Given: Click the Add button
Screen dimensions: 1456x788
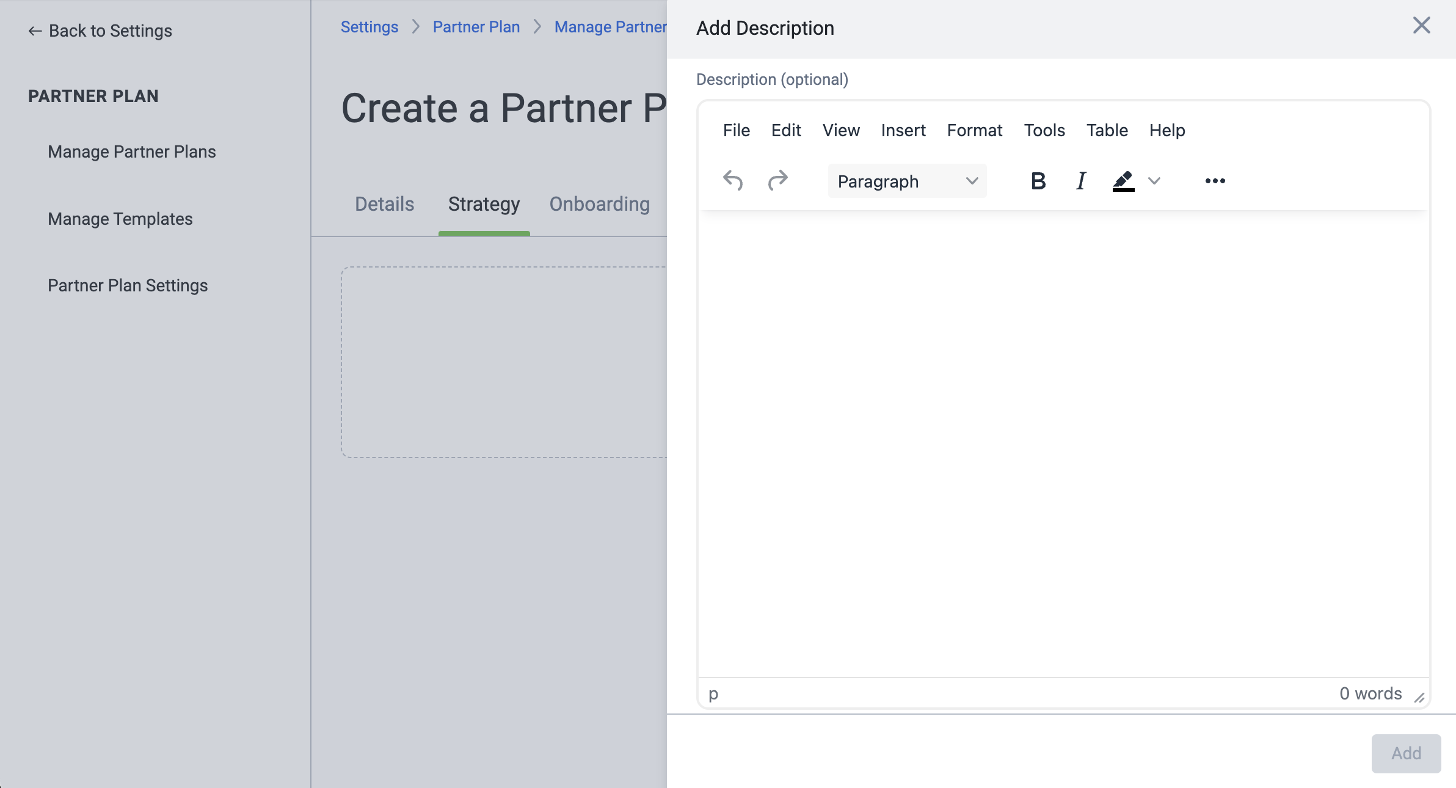Looking at the screenshot, I should [1406, 753].
